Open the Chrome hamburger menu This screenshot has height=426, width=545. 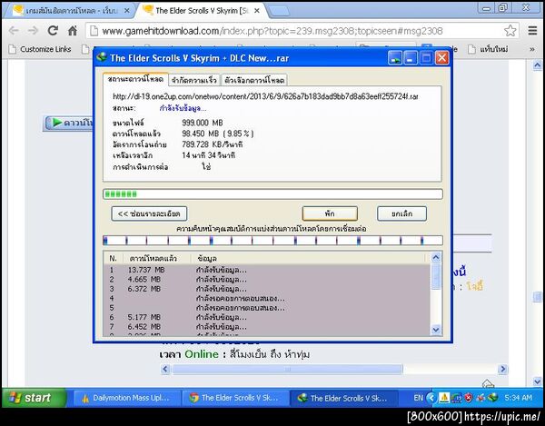532,31
